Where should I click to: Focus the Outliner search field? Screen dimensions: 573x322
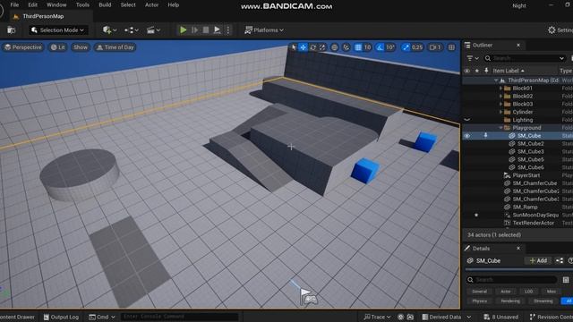point(525,58)
